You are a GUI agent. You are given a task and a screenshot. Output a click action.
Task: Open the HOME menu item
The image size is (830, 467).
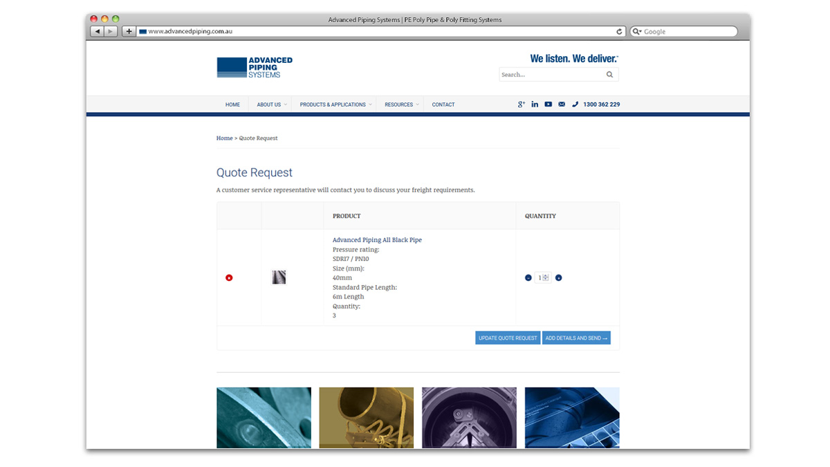coord(232,104)
